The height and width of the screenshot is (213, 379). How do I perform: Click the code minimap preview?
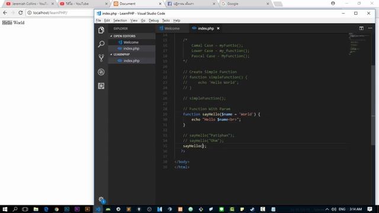point(359,43)
